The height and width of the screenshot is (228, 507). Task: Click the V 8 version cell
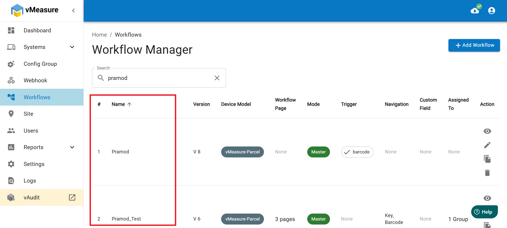197,152
